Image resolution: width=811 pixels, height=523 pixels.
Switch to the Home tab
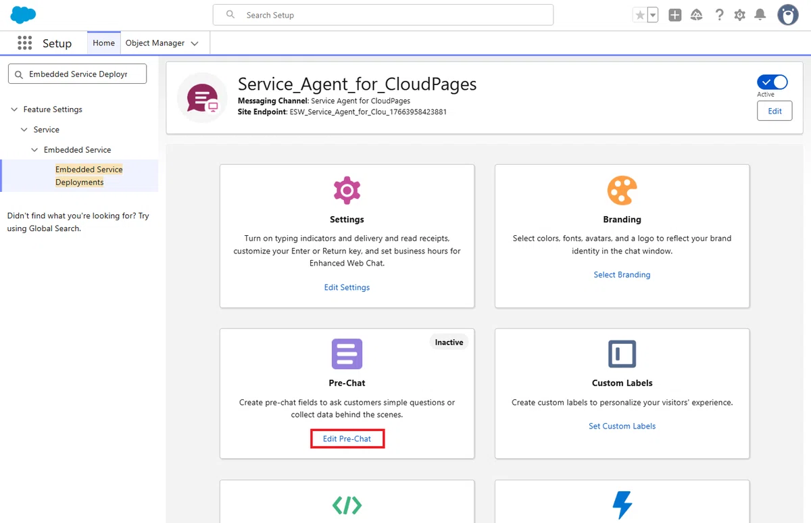click(x=104, y=43)
